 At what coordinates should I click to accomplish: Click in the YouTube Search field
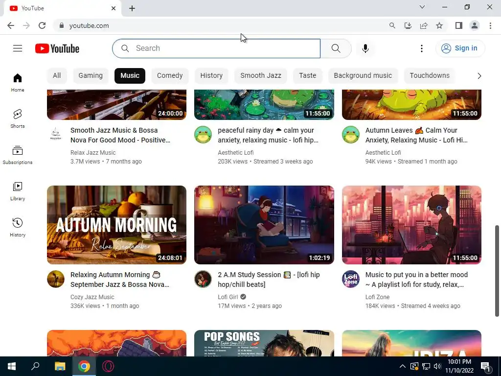[x=216, y=48]
